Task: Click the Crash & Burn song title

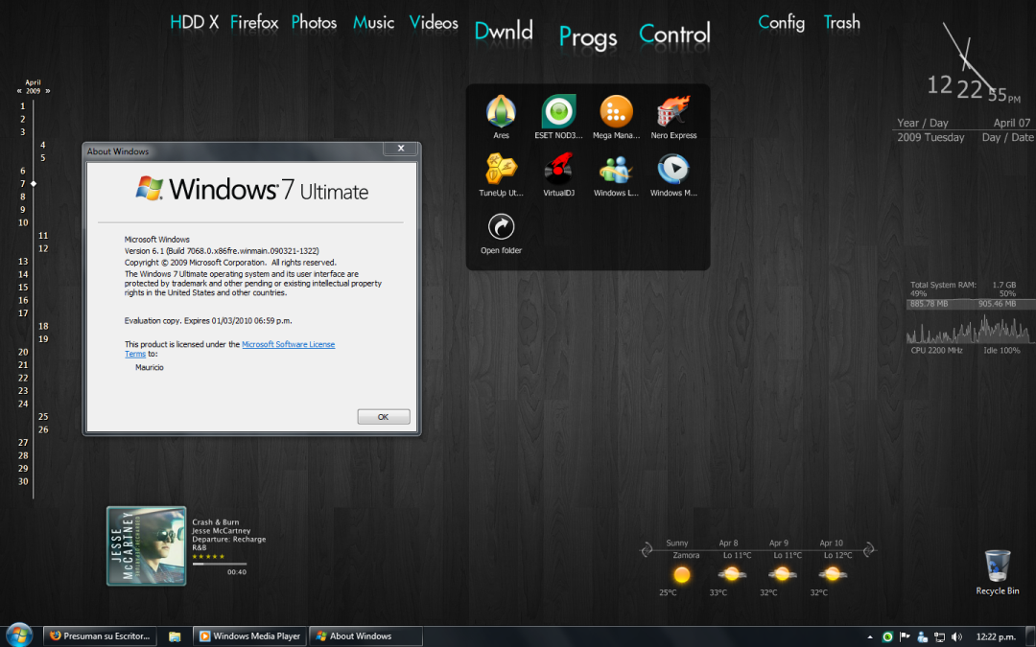Action: (x=216, y=522)
